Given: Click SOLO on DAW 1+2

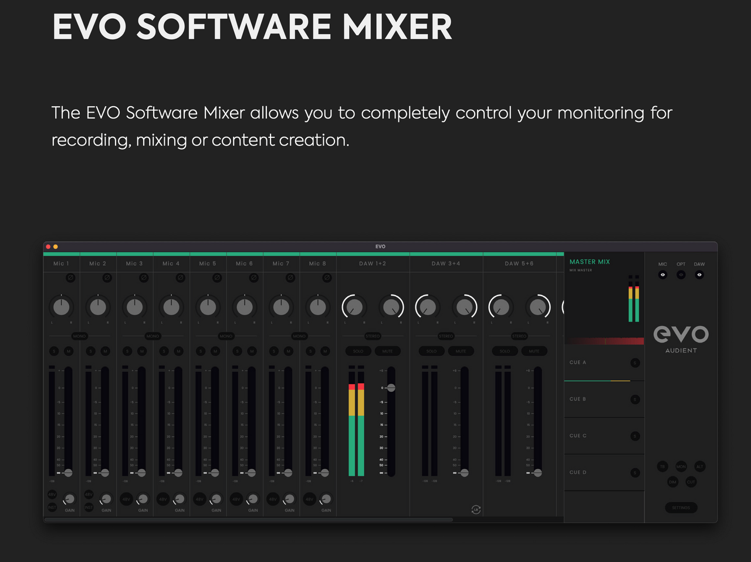Looking at the screenshot, I should tap(358, 351).
